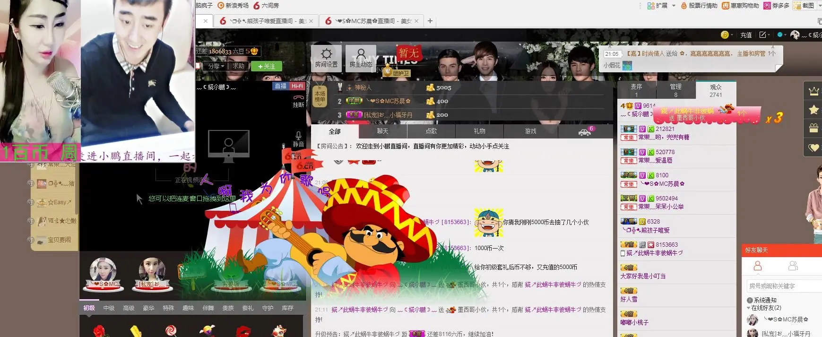The width and height of the screenshot is (822, 337).
Task: Click the 充值 recharge link
Action: 746,35
